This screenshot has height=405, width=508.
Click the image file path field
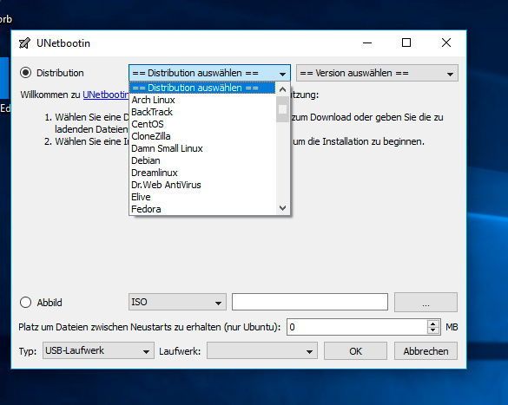click(x=310, y=302)
